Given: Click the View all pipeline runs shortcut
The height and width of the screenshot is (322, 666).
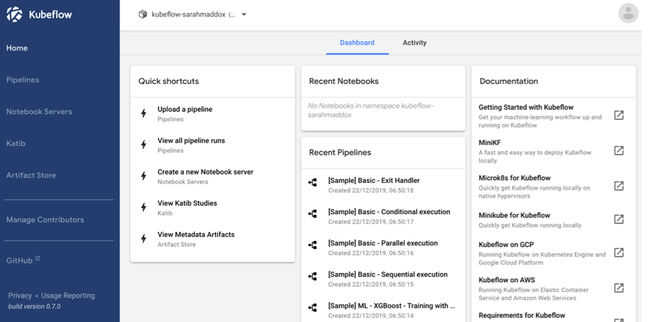Looking at the screenshot, I should tap(191, 141).
